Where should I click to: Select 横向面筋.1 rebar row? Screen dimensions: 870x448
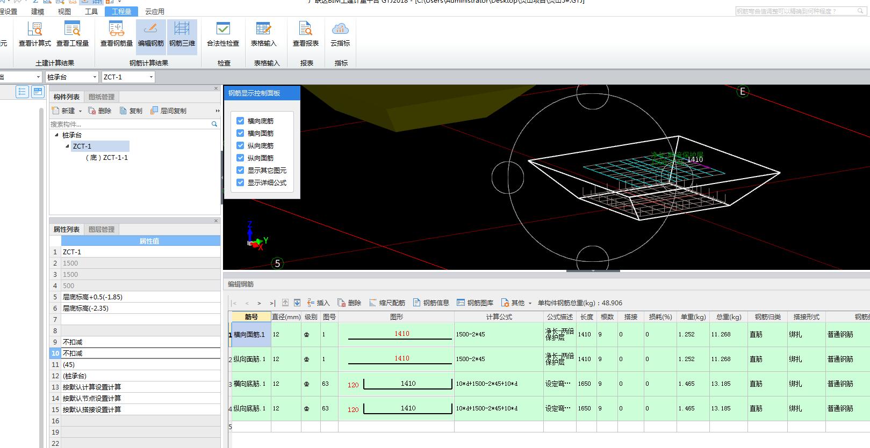coord(251,335)
